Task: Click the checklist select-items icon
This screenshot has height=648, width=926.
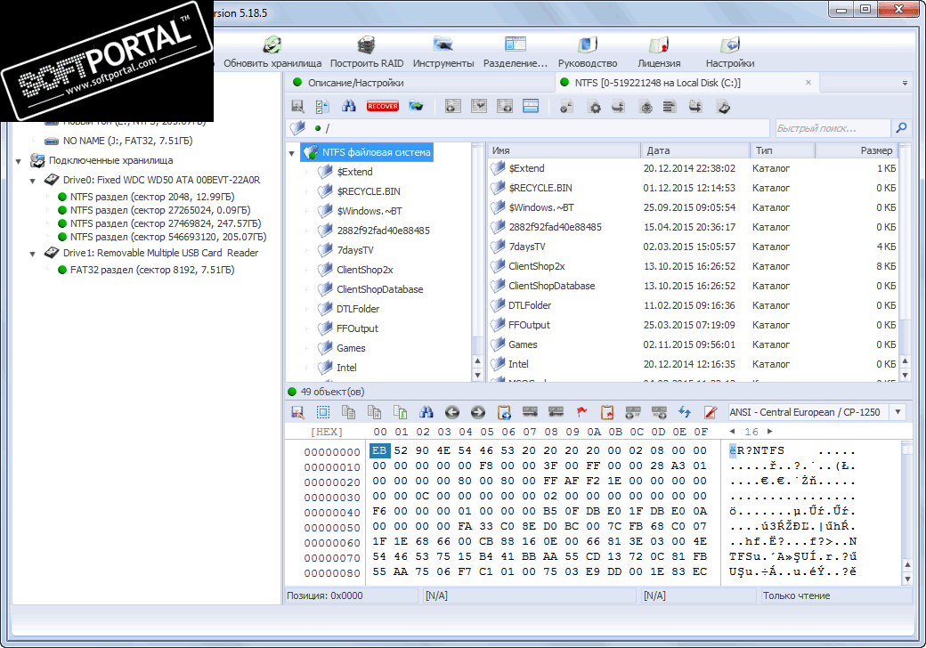Action: point(322,106)
